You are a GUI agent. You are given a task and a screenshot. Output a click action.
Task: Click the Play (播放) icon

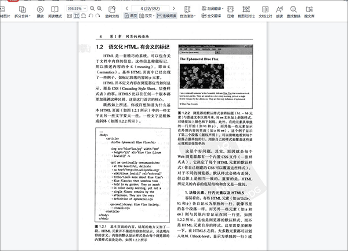point(39,10)
